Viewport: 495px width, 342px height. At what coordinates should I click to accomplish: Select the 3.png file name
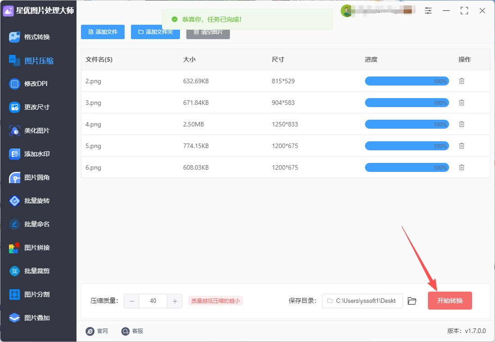[x=93, y=103]
